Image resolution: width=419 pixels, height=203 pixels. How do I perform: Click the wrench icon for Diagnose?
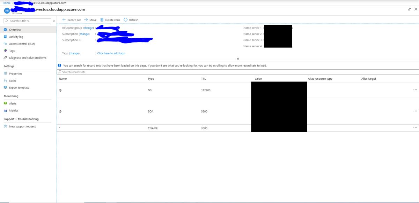coord(5,58)
